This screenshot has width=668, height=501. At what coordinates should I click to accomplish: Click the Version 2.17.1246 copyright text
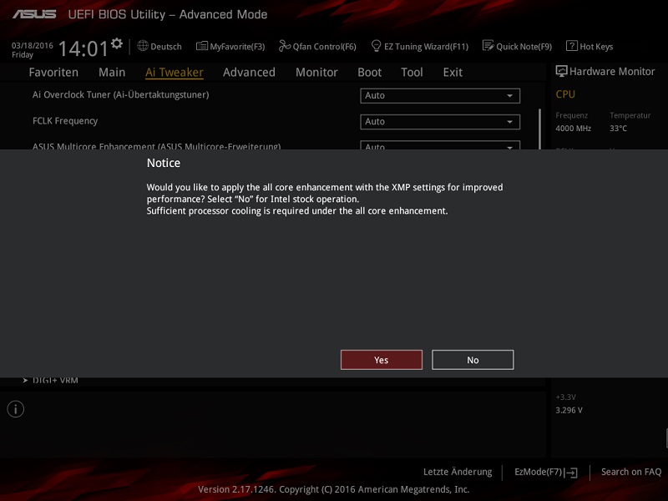click(333, 489)
